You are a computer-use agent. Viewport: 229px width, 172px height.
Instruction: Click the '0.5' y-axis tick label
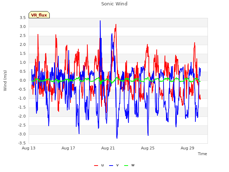coord(23,72)
